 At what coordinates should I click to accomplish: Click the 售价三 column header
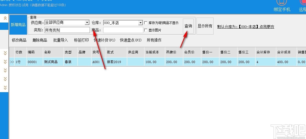pos(247,52)
